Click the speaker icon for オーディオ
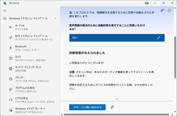This screenshot has height=116, width=177. [x=11, y=27]
